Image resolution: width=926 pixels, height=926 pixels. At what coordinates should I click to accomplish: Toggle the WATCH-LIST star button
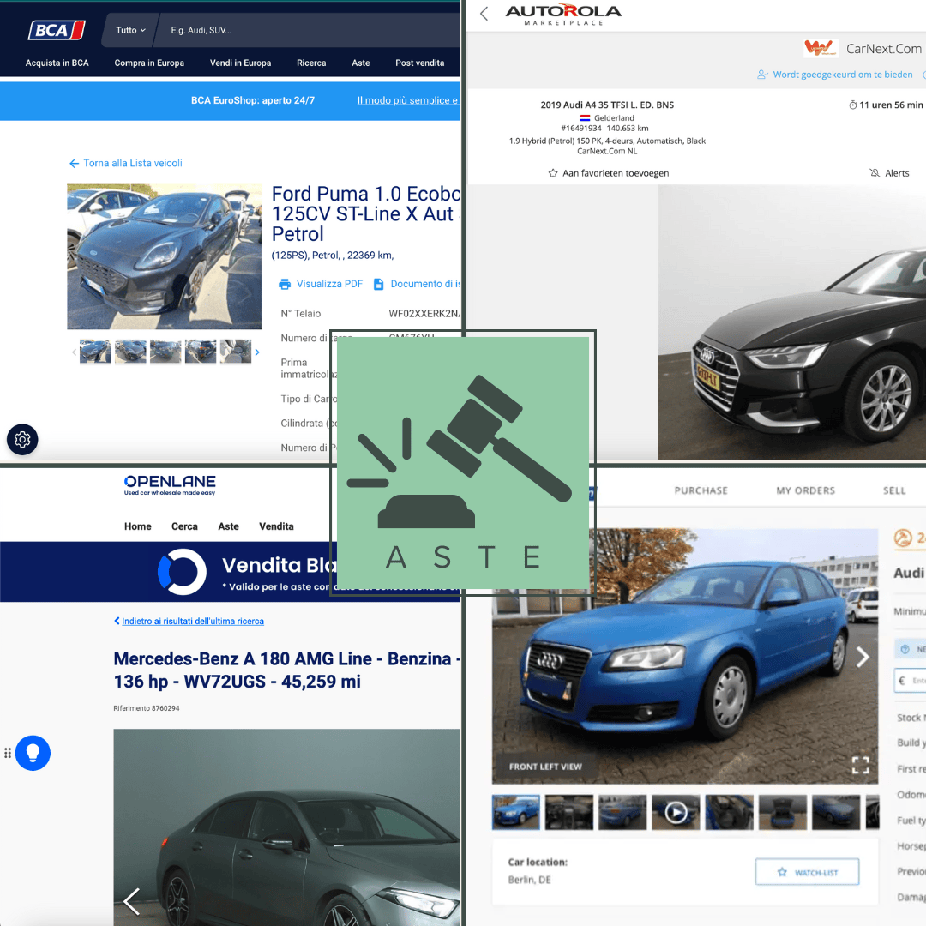(806, 872)
